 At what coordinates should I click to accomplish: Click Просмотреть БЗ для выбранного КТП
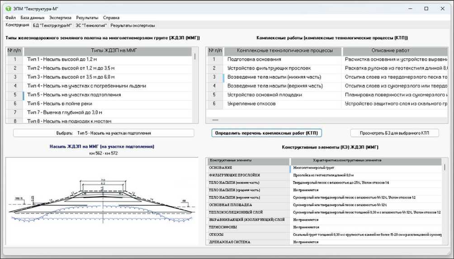coord(394,133)
